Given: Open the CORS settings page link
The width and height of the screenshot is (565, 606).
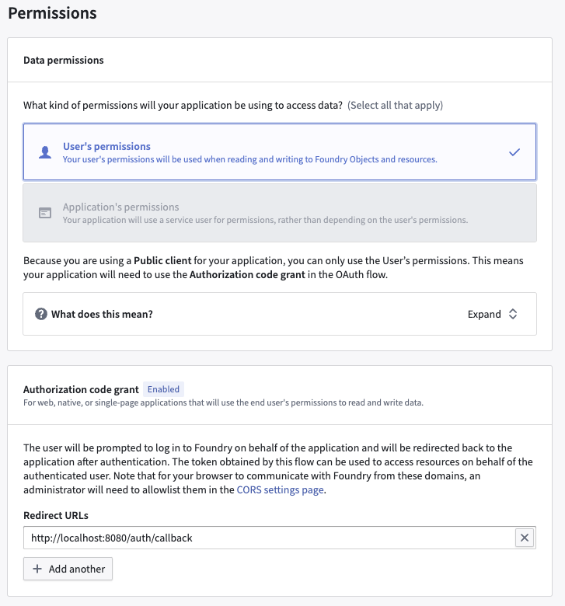Looking at the screenshot, I should [x=279, y=490].
